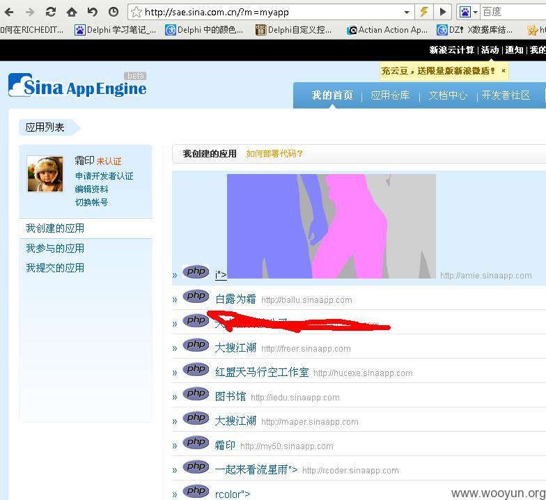Viewport: 546px width, 500px height.
Task: Open the 白露为霜 app
Action: pyautogui.click(x=235, y=299)
